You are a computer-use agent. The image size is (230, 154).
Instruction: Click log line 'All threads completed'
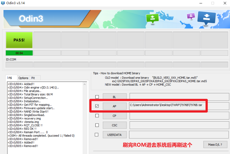(41, 136)
